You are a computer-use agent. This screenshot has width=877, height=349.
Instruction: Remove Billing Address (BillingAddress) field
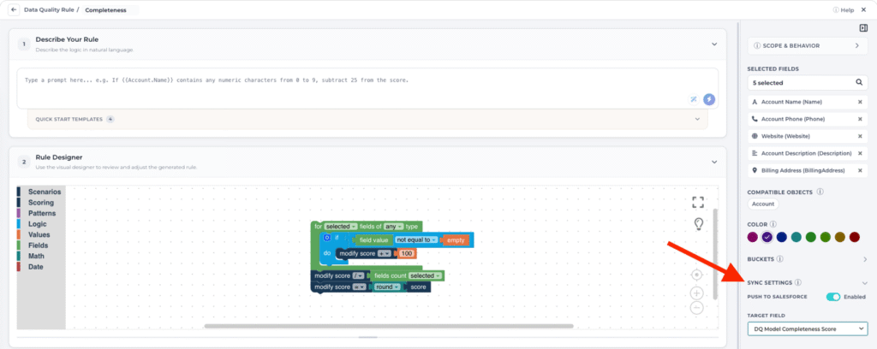coord(860,170)
